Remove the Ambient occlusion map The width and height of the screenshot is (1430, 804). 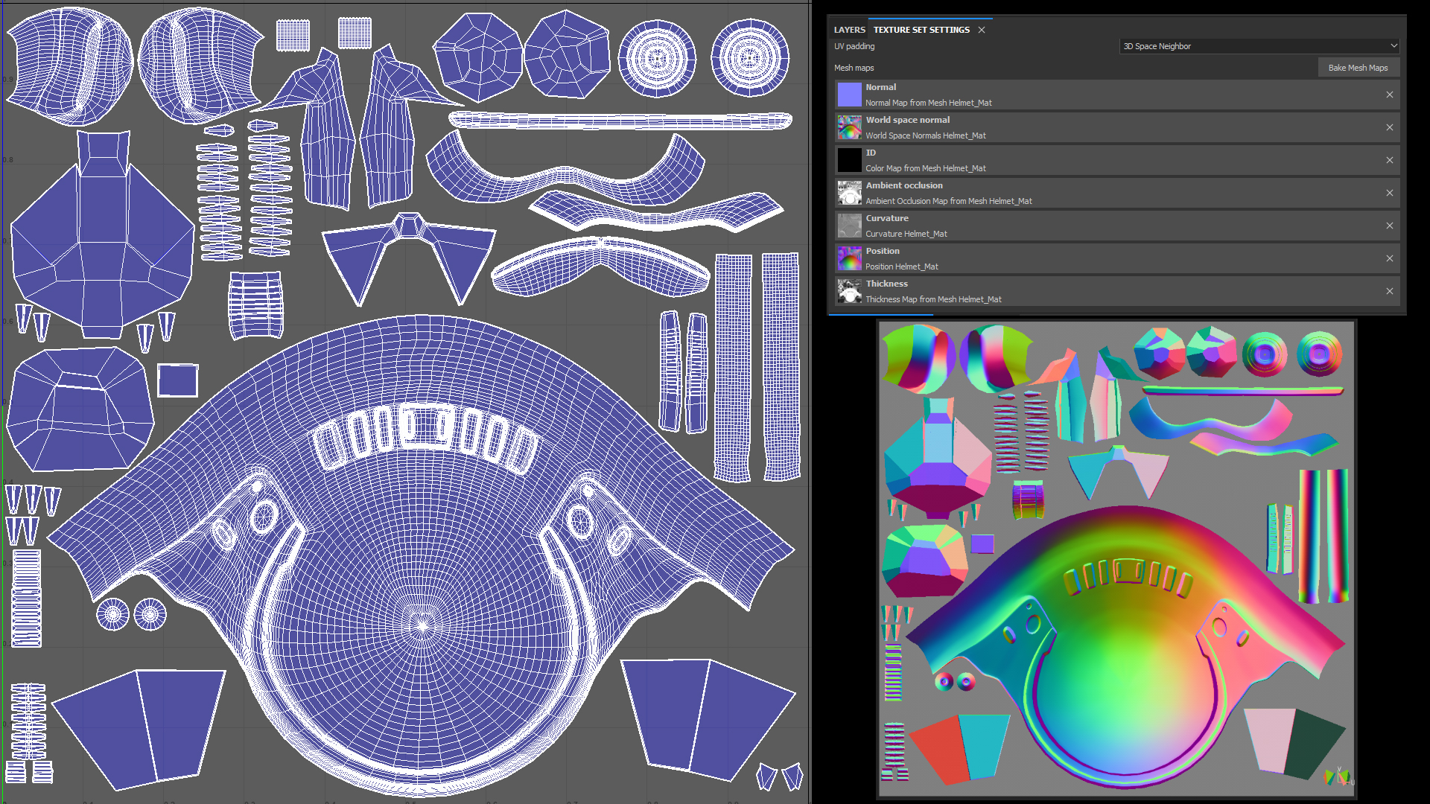[x=1389, y=193]
